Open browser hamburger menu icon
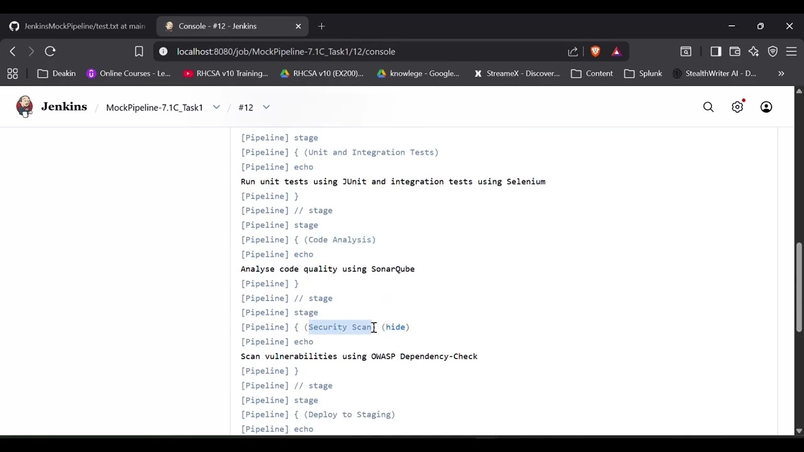The width and height of the screenshot is (804, 452). point(791,51)
